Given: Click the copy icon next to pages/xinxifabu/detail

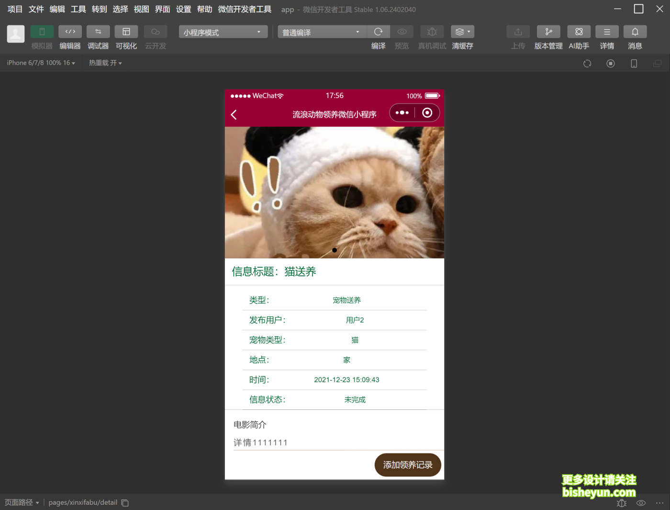Looking at the screenshot, I should click(x=124, y=503).
